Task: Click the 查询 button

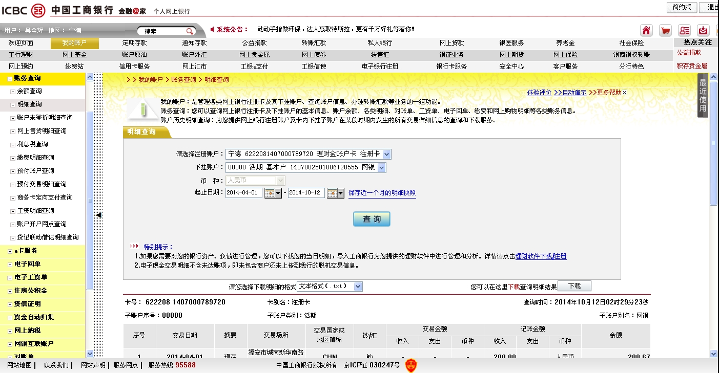Action: [x=372, y=219]
